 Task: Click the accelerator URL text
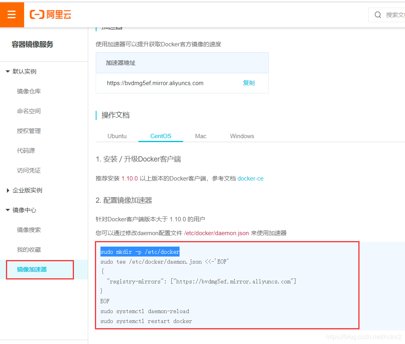tap(155, 83)
